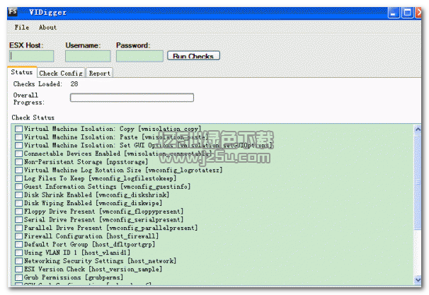Check the Serial Drive Present checkbox

[x=18, y=219]
